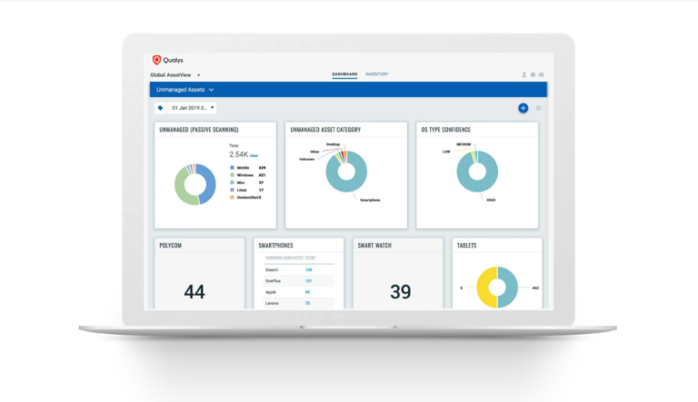Viewport: 698px width, 402px height.
Task: Open the dashboard settings gear icon
Action: [538, 108]
